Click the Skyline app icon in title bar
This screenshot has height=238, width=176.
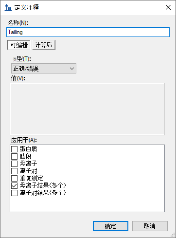tap(8, 7)
